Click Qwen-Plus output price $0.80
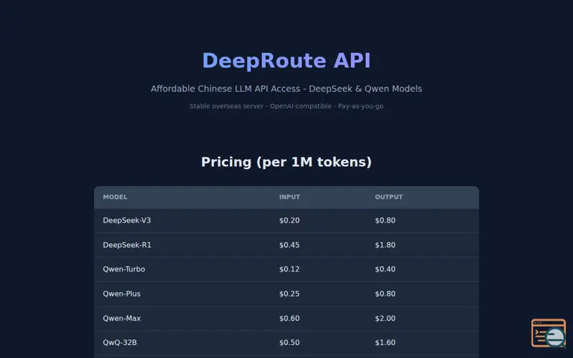The image size is (573, 358). [x=385, y=294]
